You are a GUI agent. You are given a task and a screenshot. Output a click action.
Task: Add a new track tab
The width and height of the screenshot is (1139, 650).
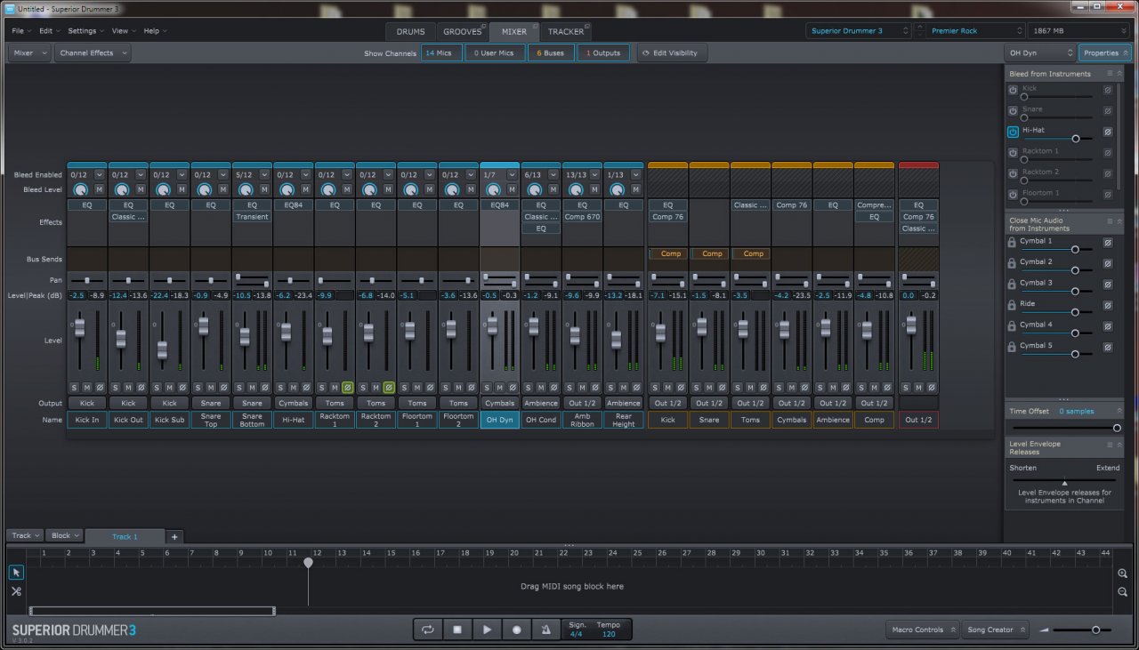174,536
